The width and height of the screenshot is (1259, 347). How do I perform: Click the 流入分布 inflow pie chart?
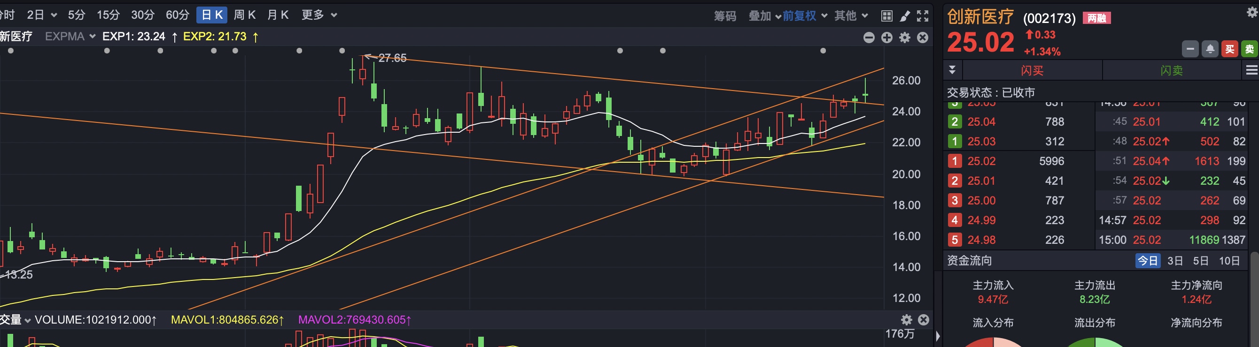pyautogui.click(x=993, y=342)
